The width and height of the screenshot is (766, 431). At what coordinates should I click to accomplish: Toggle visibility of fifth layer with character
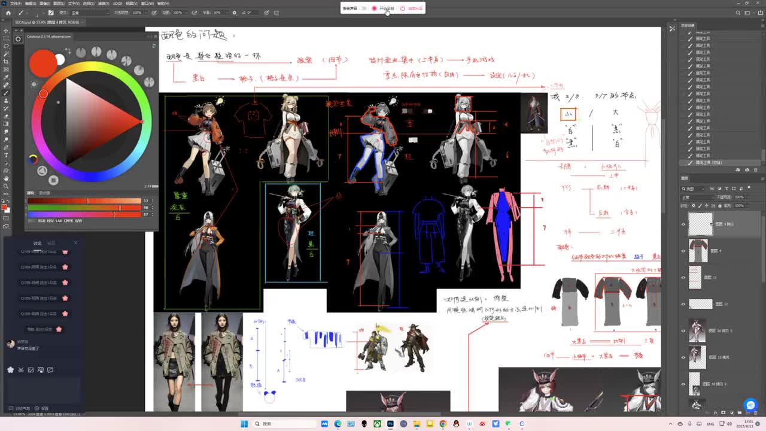pos(683,330)
